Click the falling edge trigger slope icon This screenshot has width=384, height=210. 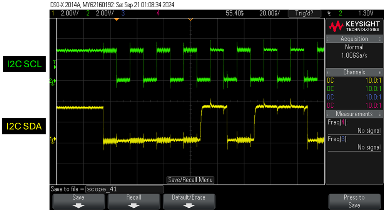coord(329,13)
